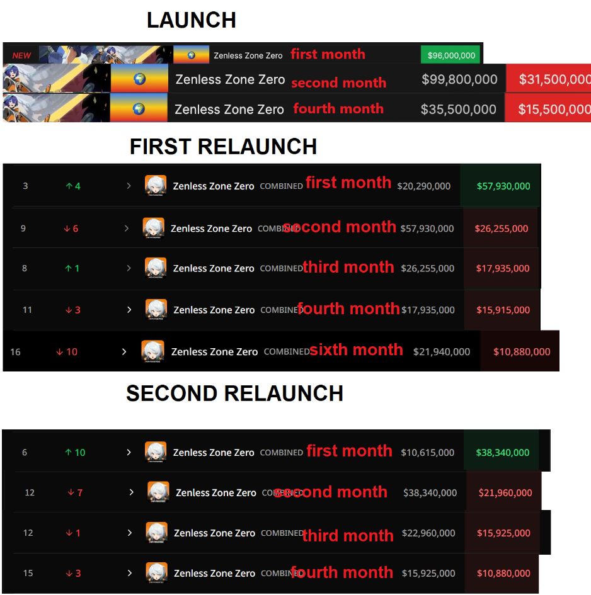Expand the rank 8 row chevron
Image resolution: width=591 pixels, height=595 pixels.
tap(129, 268)
